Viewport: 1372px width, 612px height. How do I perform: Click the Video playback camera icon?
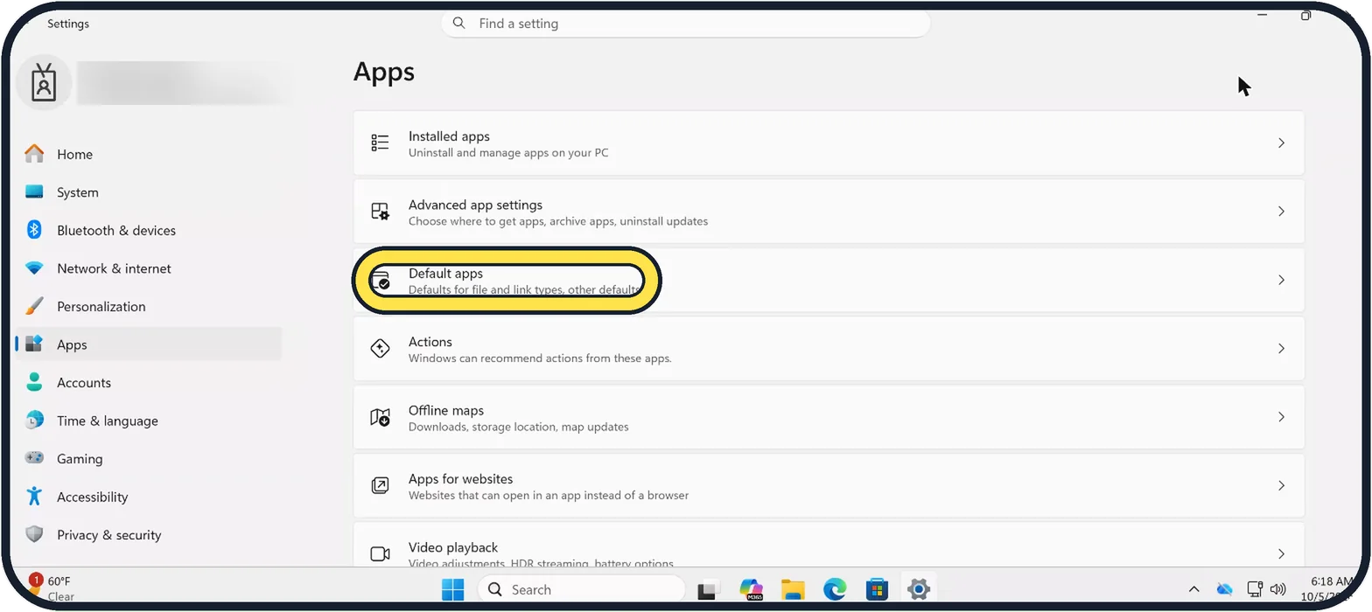[x=380, y=553]
